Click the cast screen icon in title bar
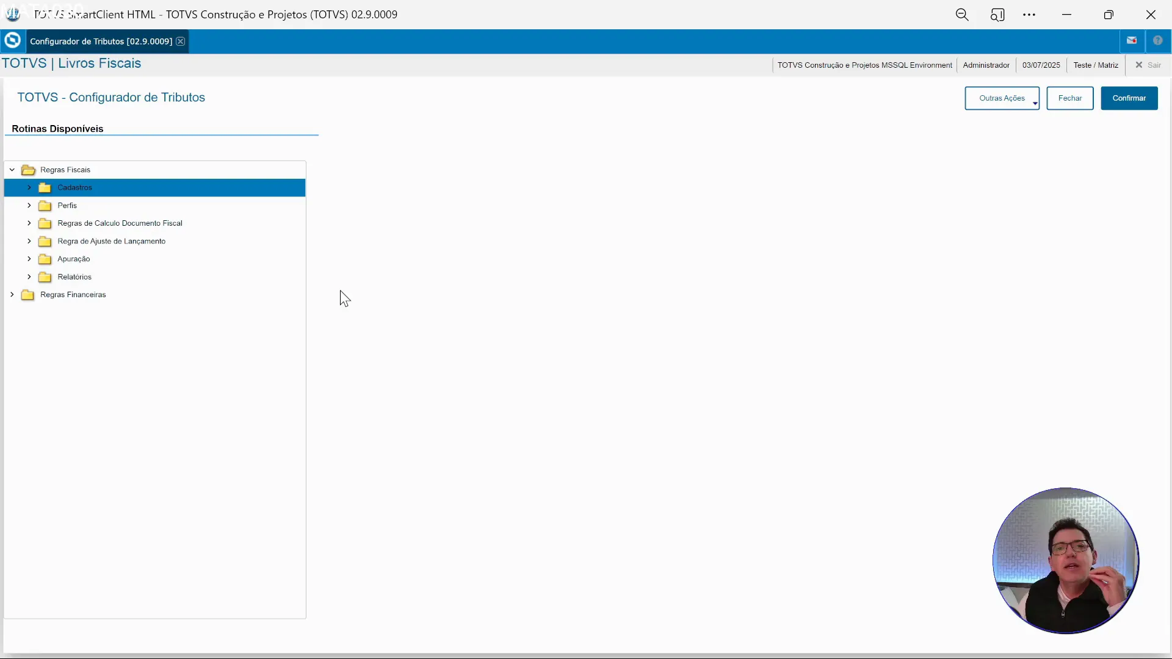 [997, 15]
